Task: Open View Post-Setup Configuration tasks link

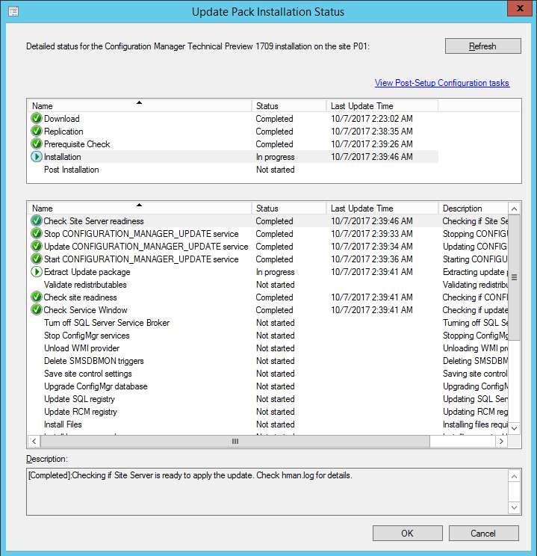Action: pos(442,83)
